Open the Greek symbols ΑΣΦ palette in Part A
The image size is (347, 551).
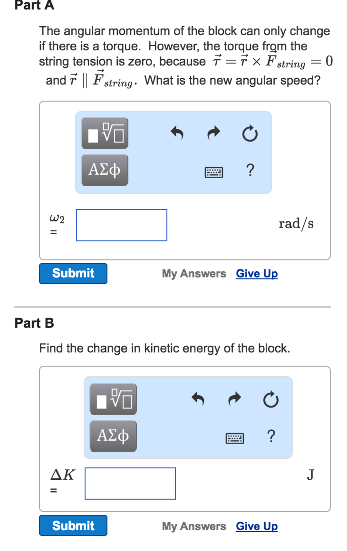[x=105, y=170]
